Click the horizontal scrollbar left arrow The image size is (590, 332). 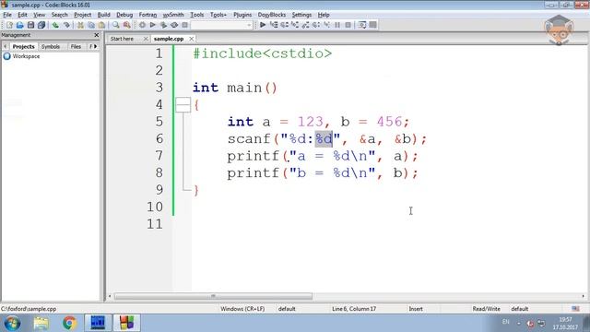pyautogui.click(x=110, y=296)
